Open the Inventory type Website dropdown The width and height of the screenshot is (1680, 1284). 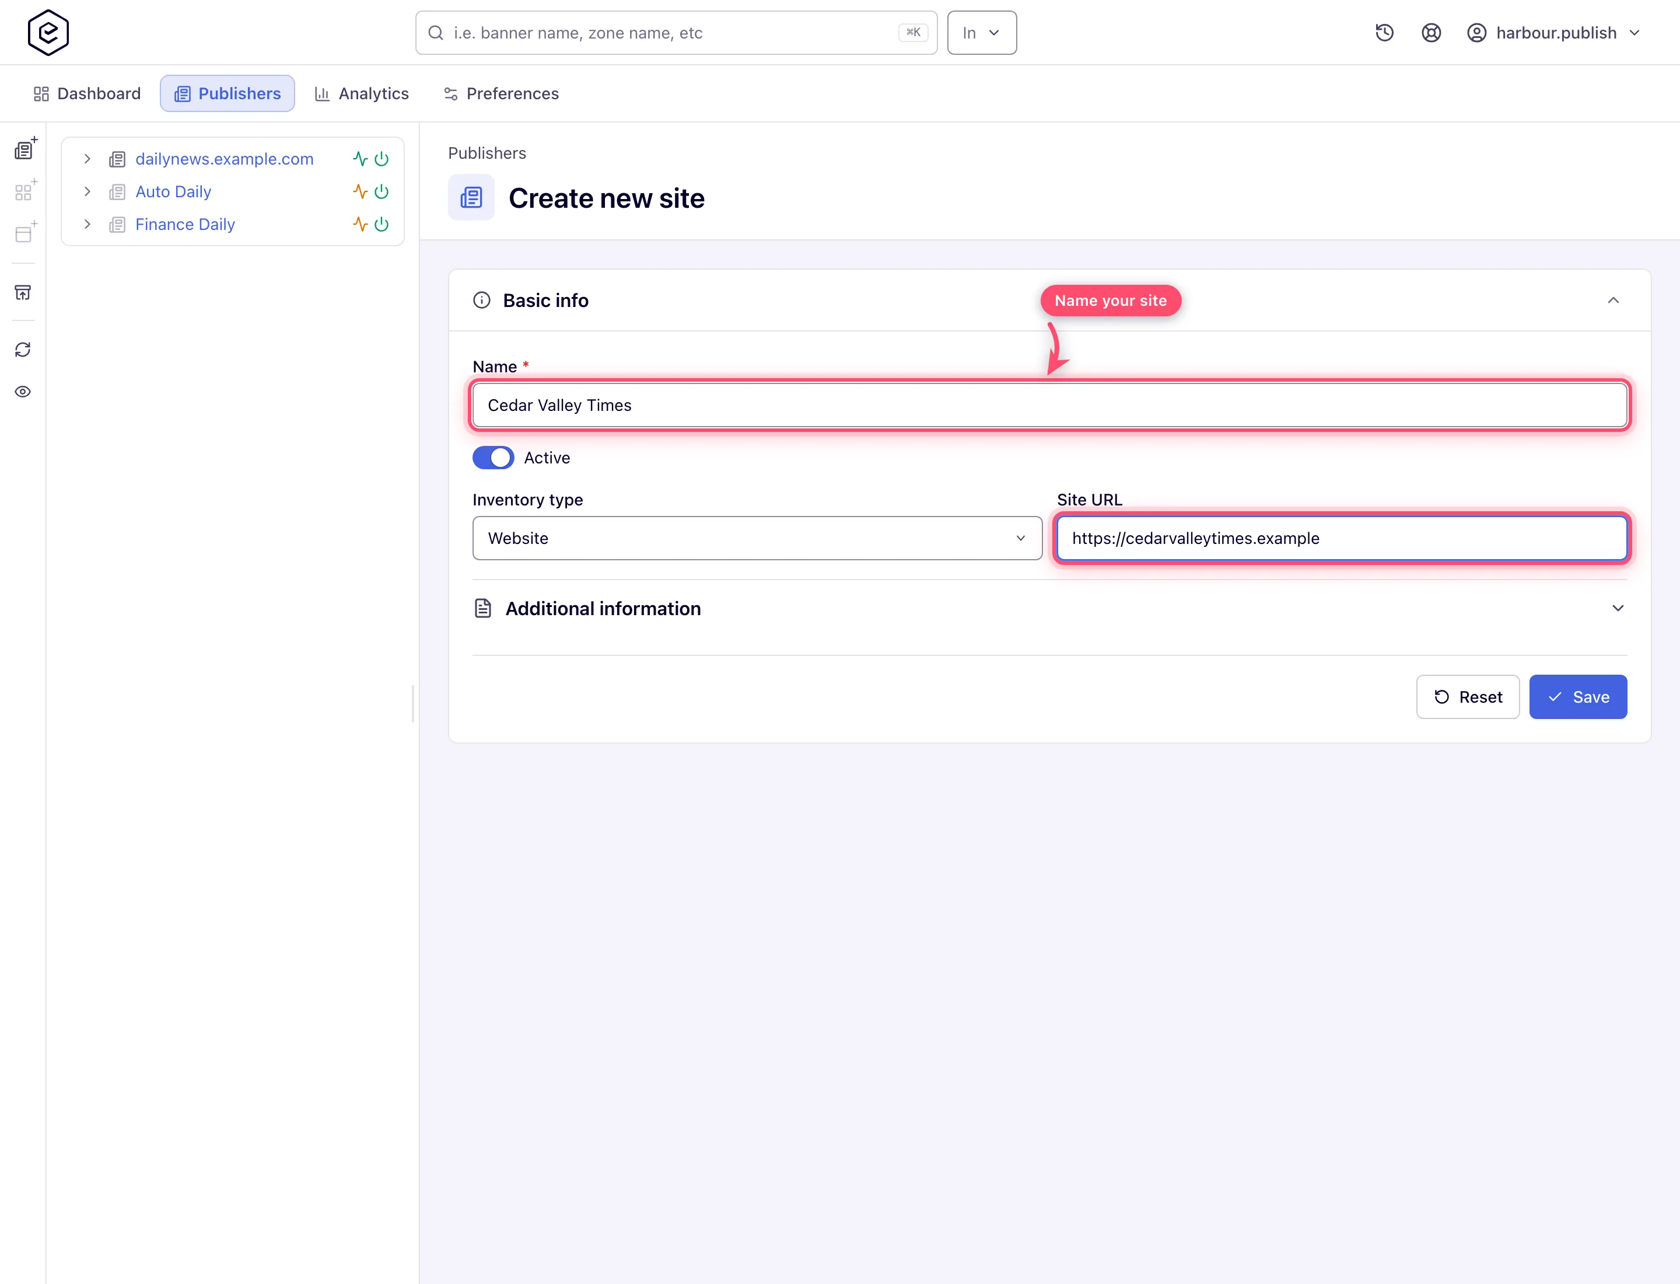click(757, 538)
